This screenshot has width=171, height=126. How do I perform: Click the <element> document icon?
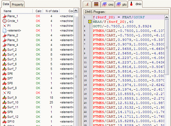[x=4, y=30]
